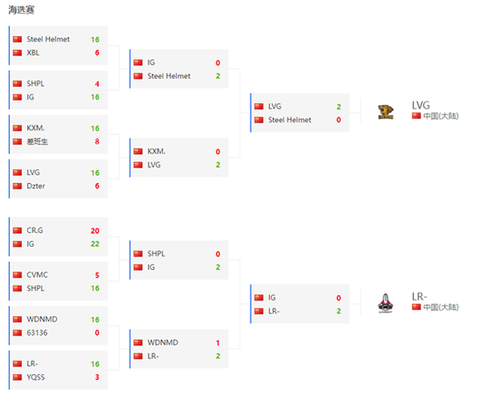Click the flag next to winner LR-
Image resolution: width=482 pixels, height=396 pixels.
[416, 307]
